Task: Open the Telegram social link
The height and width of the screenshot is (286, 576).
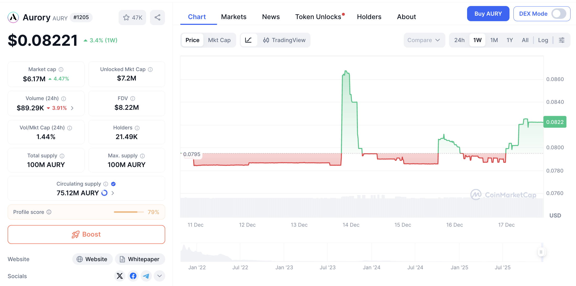Action: coord(146,276)
